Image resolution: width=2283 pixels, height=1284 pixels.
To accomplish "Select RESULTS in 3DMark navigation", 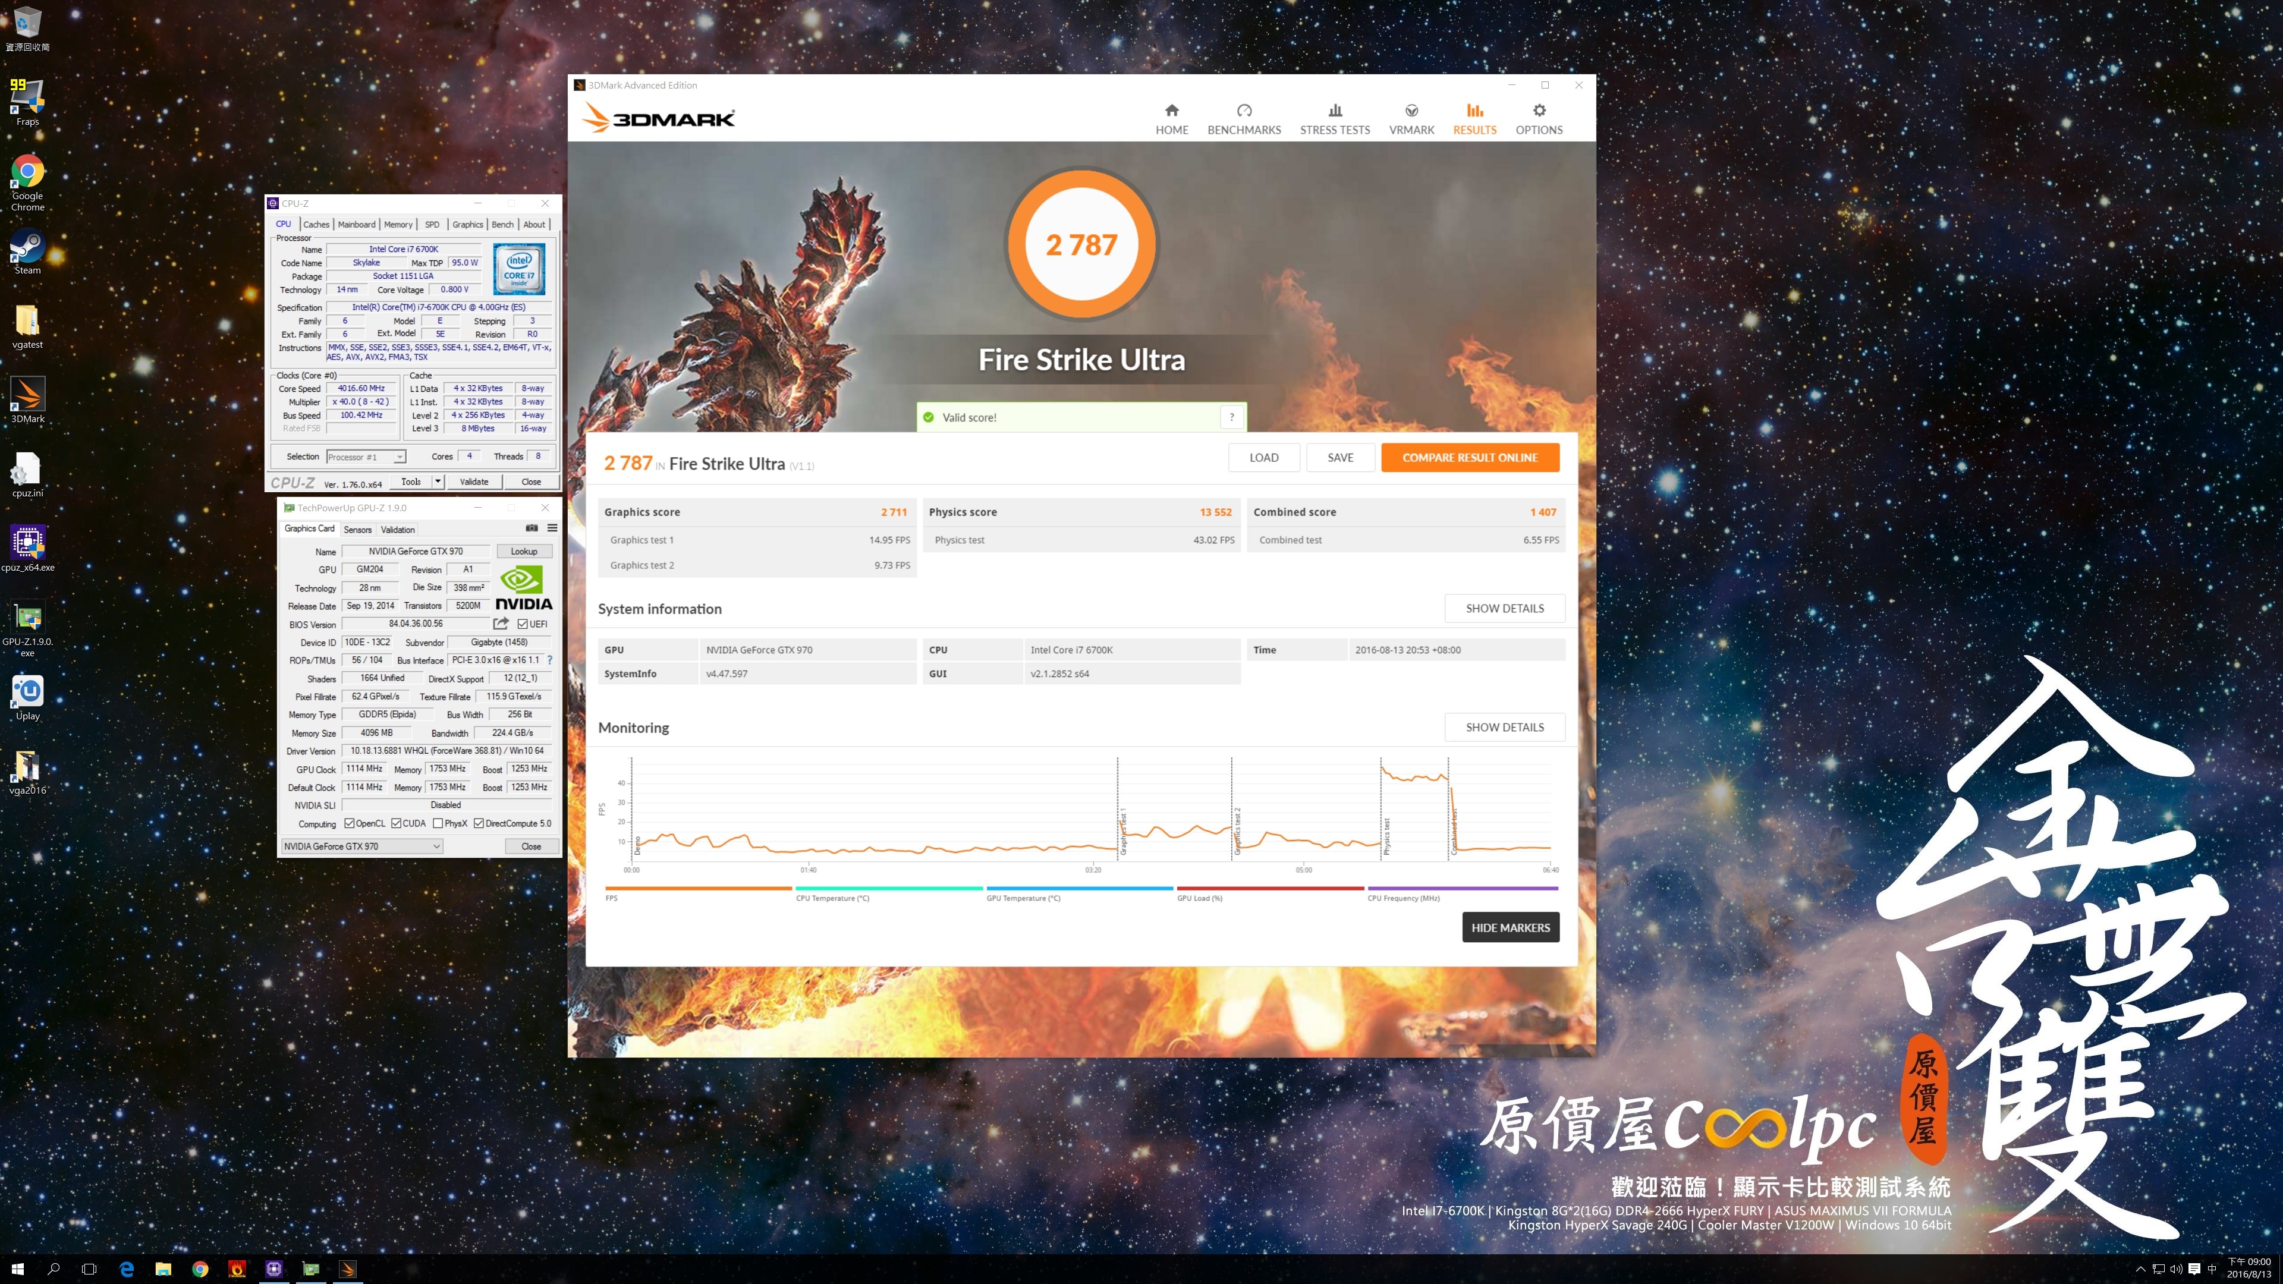I will click(x=1474, y=119).
